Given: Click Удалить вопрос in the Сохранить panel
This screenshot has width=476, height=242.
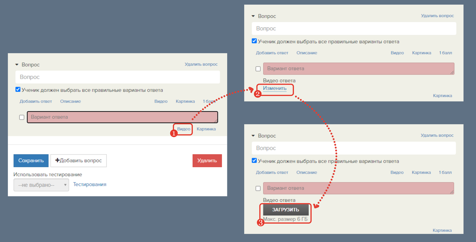Looking at the screenshot, I should [x=201, y=64].
